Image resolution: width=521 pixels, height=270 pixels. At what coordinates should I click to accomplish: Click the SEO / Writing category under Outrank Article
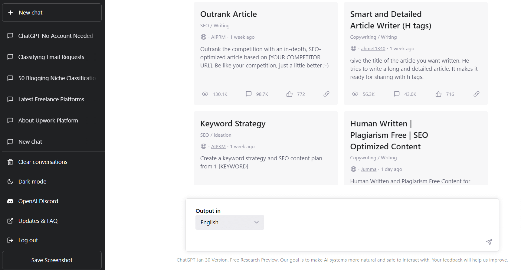[x=215, y=26]
